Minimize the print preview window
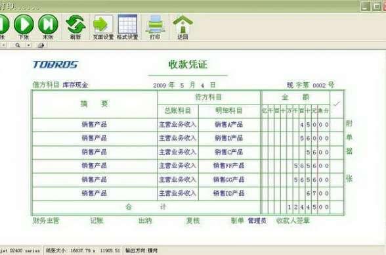 [366, 6]
